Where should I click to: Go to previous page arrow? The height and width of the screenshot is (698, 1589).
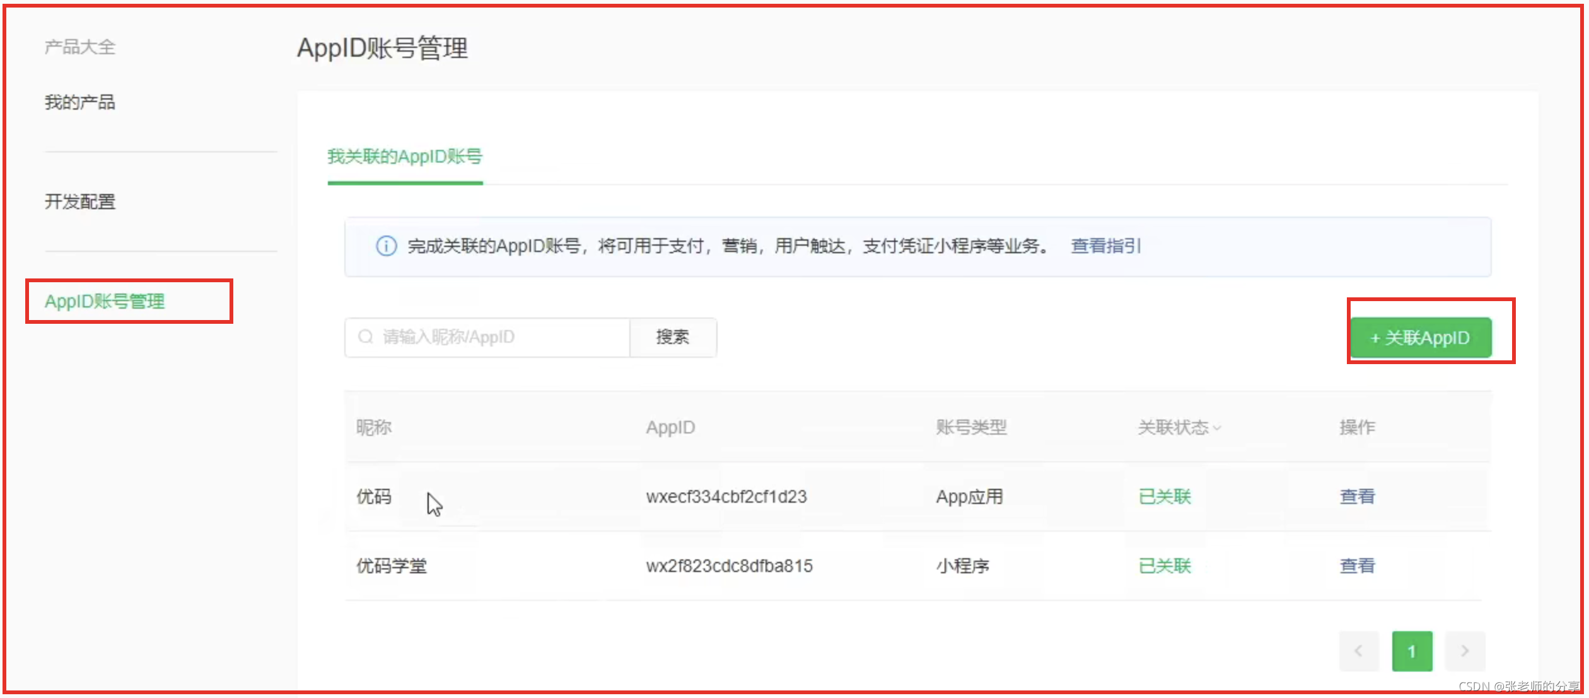pos(1358,651)
